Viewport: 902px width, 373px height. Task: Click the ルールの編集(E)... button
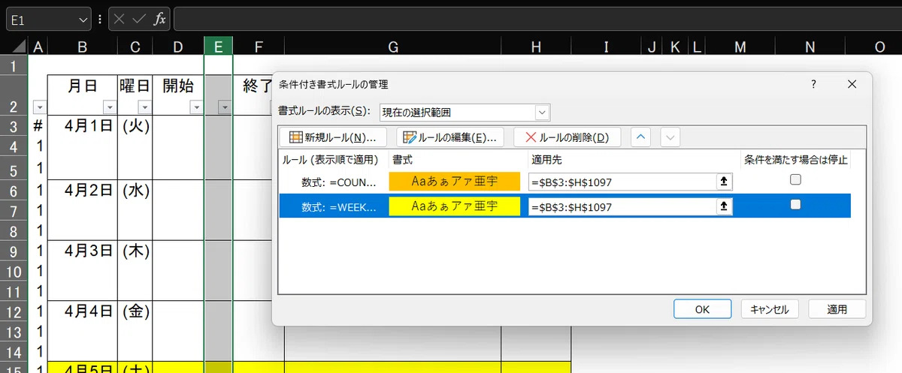tap(450, 137)
